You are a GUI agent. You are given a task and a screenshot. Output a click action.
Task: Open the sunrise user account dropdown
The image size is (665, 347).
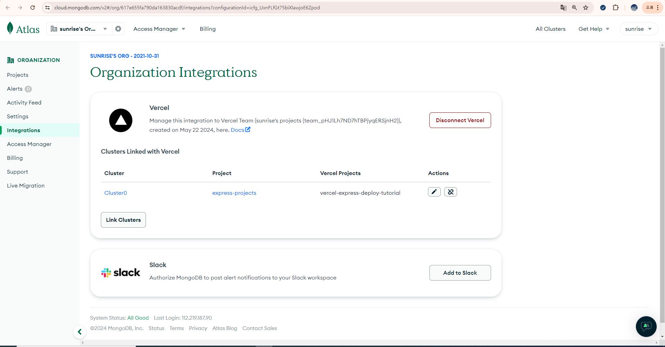pyautogui.click(x=639, y=29)
